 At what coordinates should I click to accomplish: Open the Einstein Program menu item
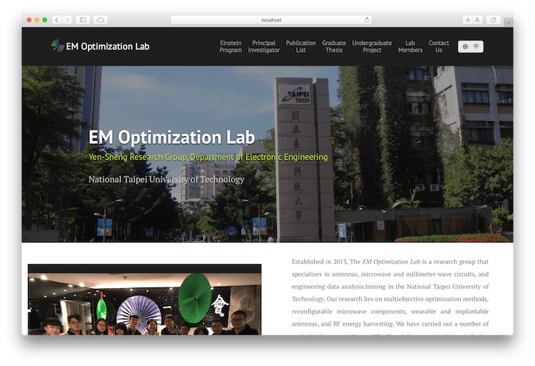pos(231,47)
